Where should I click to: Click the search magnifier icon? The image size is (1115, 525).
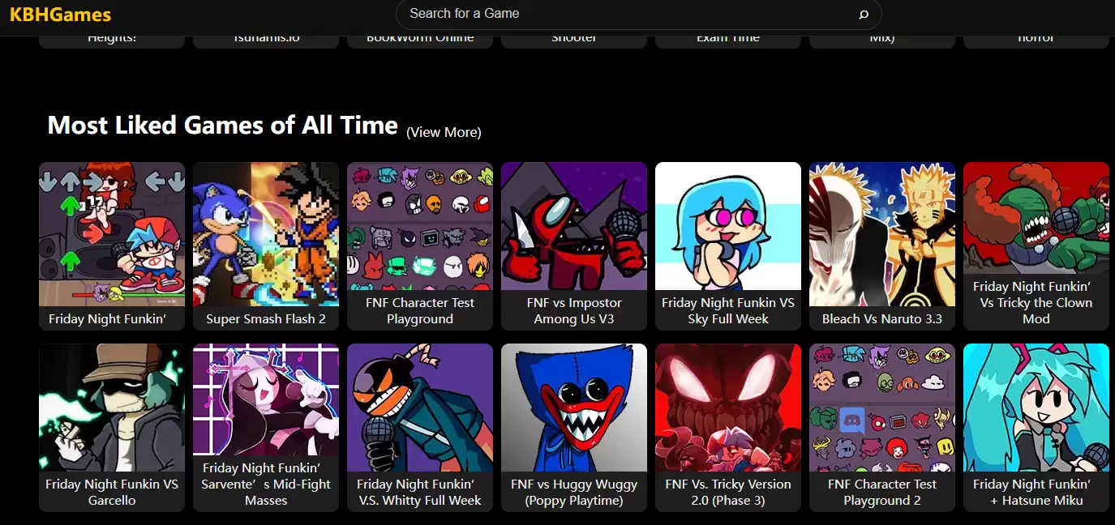[863, 15]
